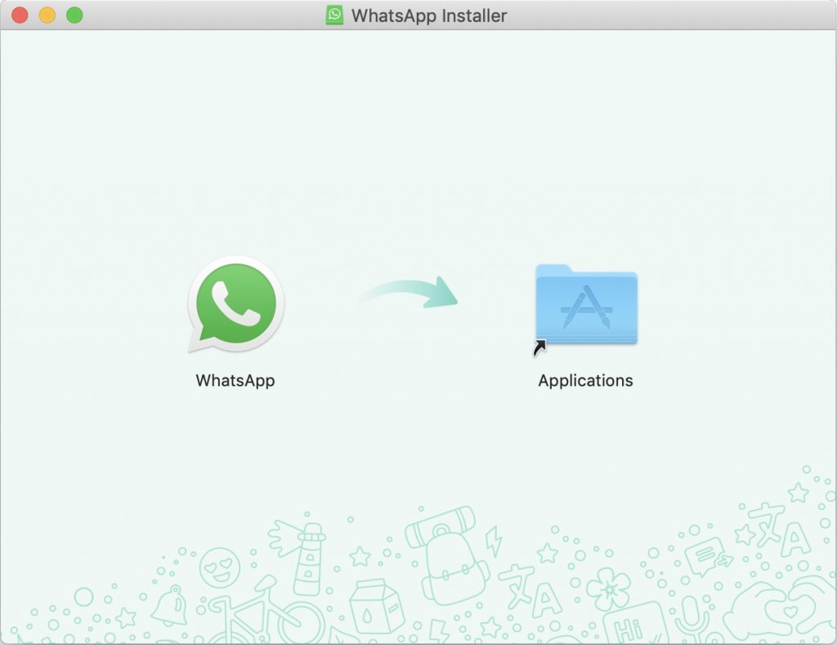Close the WhatsApp Installer window
Image resolution: width=837 pixels, height=645 pixels.
click(x=20, y=15)
